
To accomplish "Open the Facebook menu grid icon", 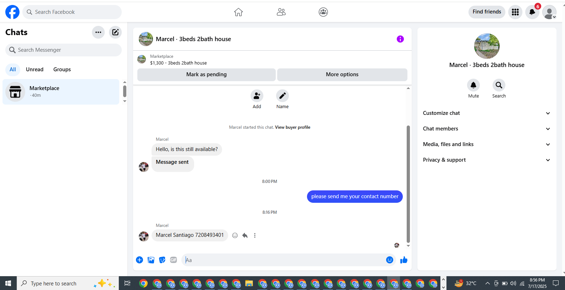I will coord(515,12).
